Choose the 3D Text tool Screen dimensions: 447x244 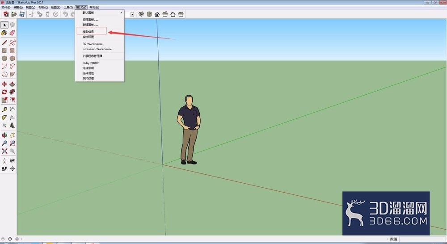pyautogui.click(x=12, y=126)
